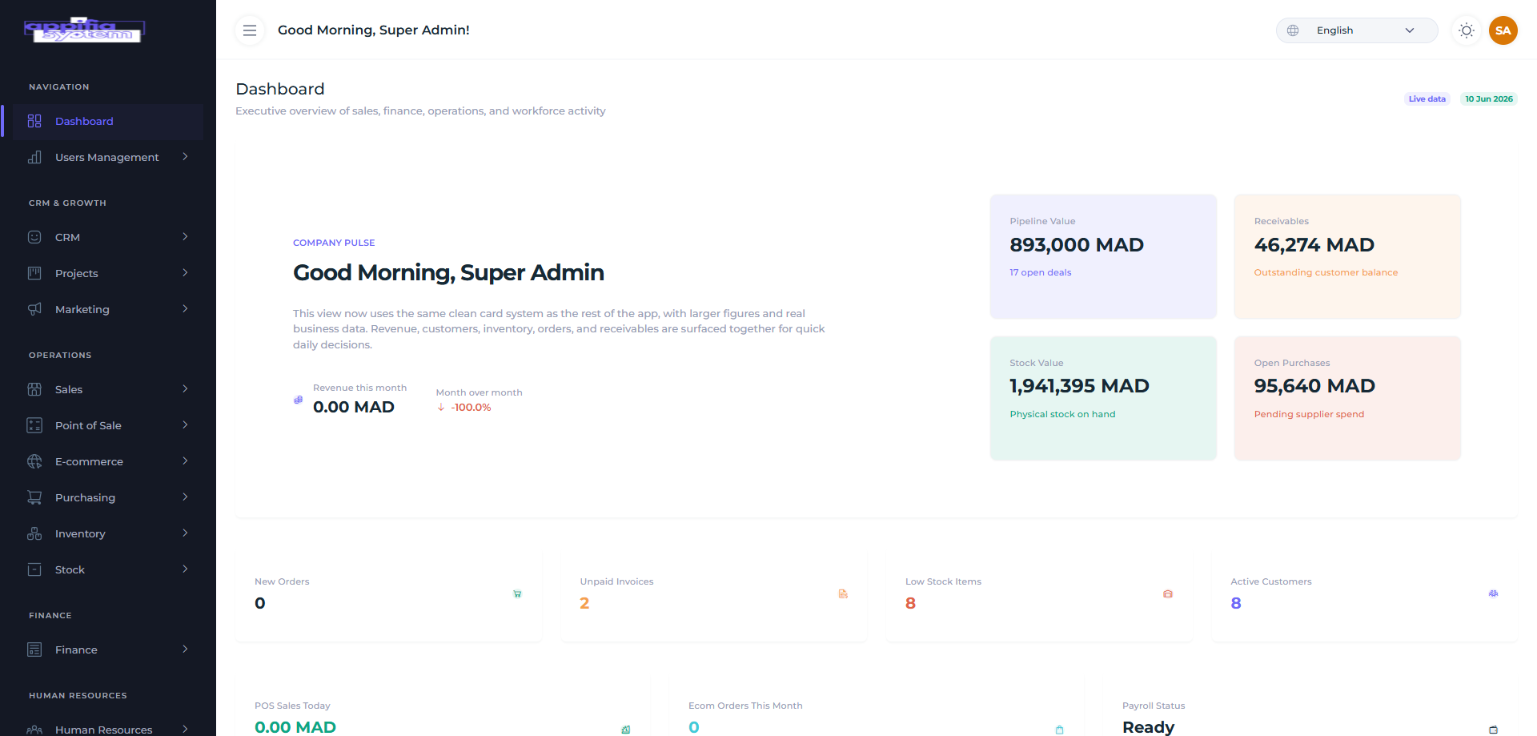Click the Projects board icon
This screenshot has height=736, width=1537.
[x=34, y=273]
